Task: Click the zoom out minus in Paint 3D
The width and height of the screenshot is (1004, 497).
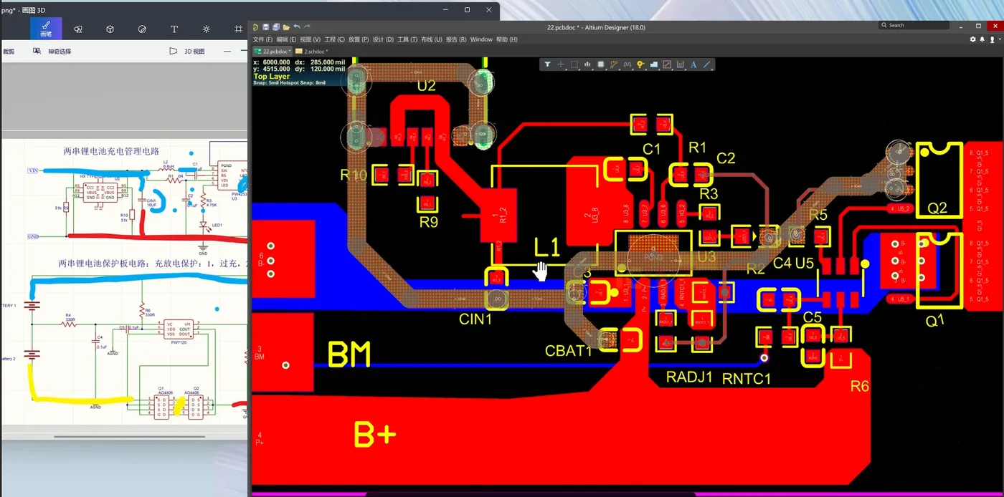Action: 227,52
